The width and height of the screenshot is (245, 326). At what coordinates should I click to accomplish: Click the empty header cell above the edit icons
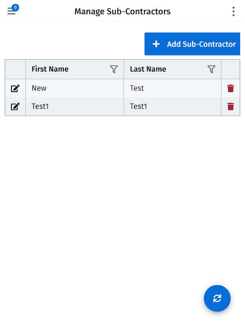tap(15, 69)
